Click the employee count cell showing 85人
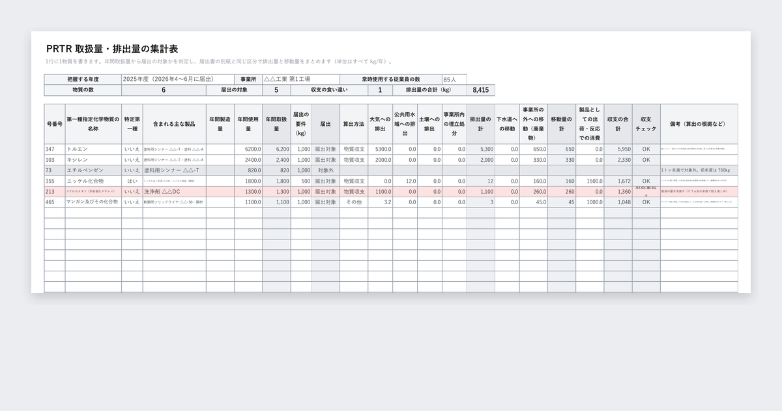This screenshot has height=411, width=782. click(x=454, y=80)
